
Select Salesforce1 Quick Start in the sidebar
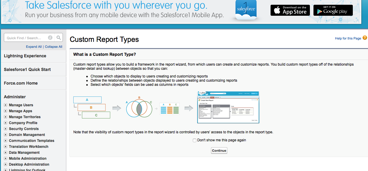coord(27,69)
